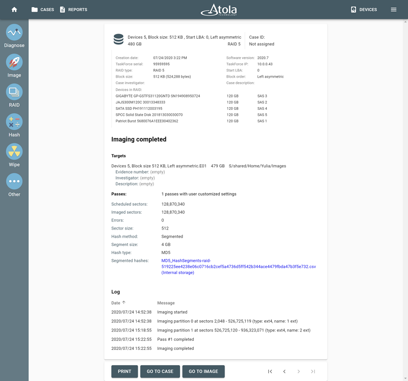Screen dimensions: 408x381
Task: Select the GIGABYTE GP-GSTFS31120GNTD device row
Action: [191, 96]
